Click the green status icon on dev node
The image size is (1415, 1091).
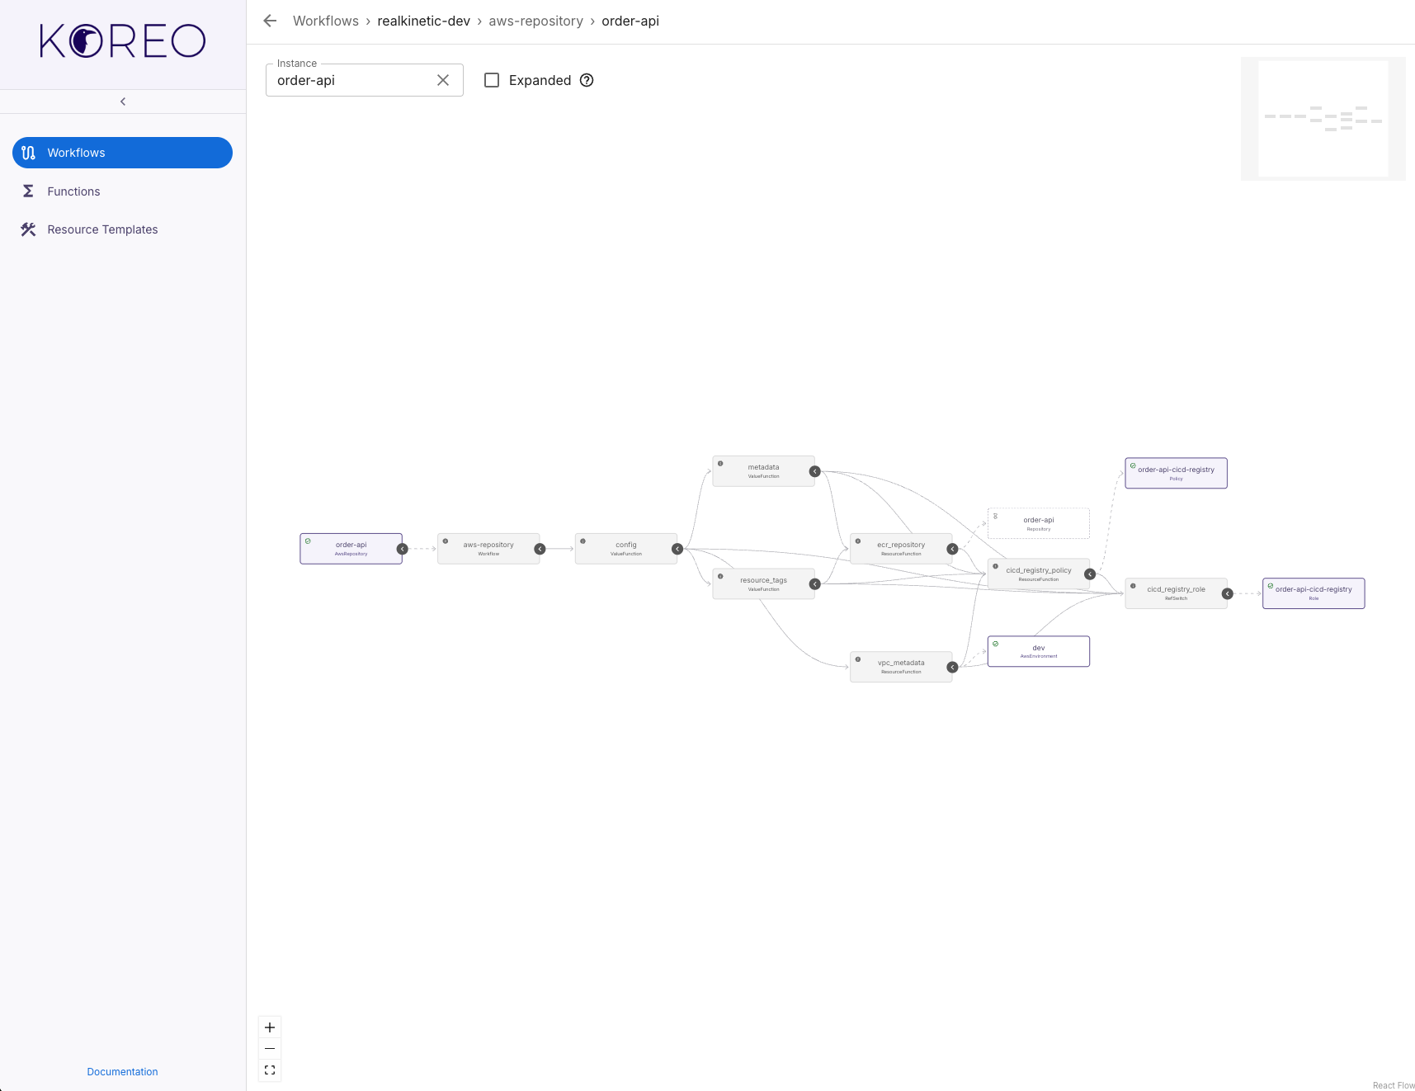pos(995,643)
